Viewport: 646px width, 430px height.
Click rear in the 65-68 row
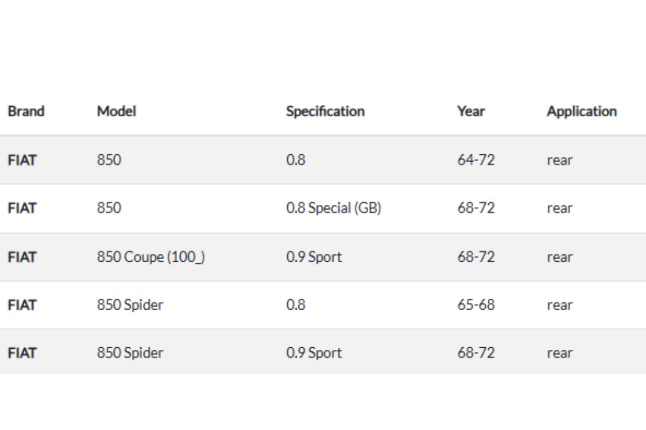(x=559, y=305)
